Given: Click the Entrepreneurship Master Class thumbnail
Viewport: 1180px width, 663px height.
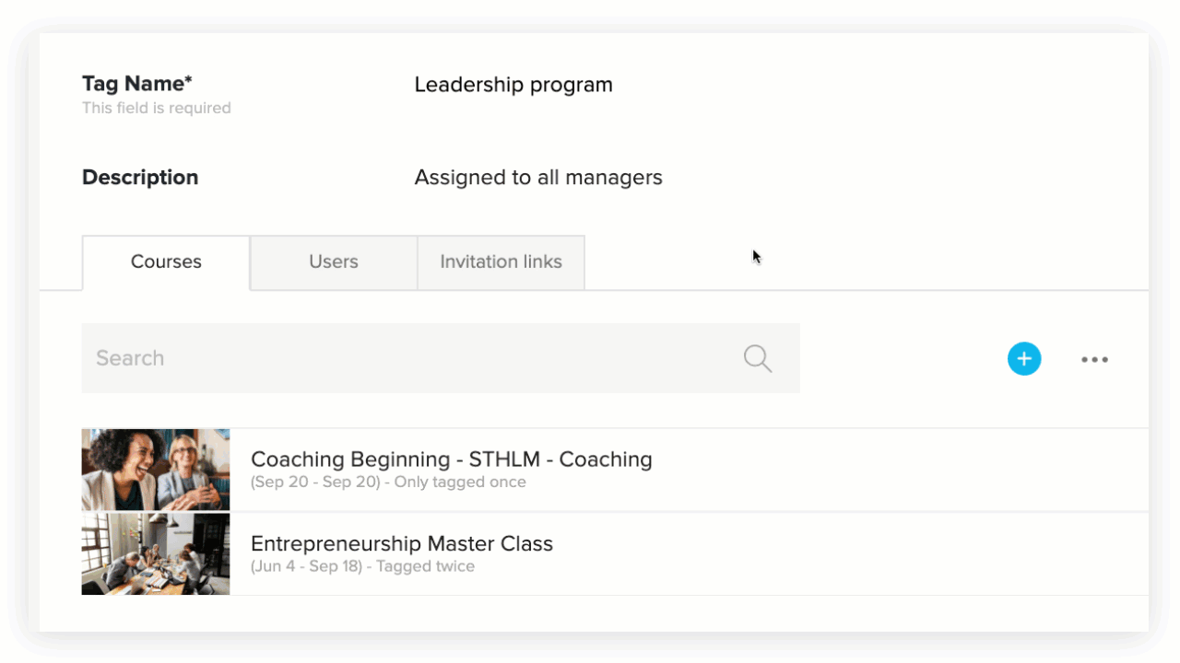Looking at the screenshot, I should [x=156, y=553].
